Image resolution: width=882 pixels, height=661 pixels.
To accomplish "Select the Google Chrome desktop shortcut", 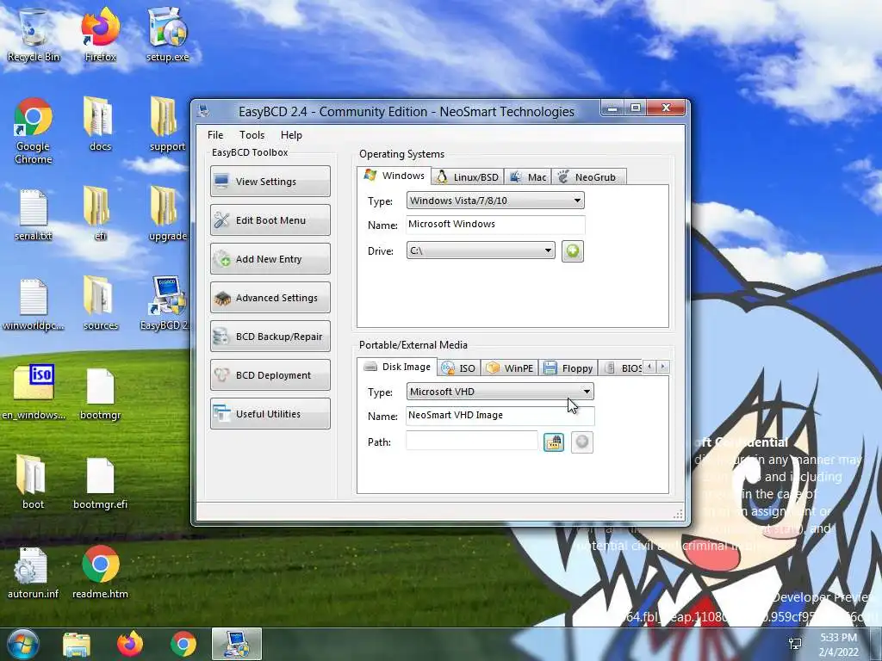I will click(x=34, y=131).
